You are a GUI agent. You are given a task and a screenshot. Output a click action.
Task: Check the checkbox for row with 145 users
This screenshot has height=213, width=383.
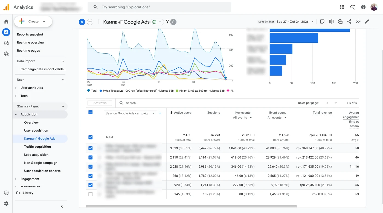point(91,194)
